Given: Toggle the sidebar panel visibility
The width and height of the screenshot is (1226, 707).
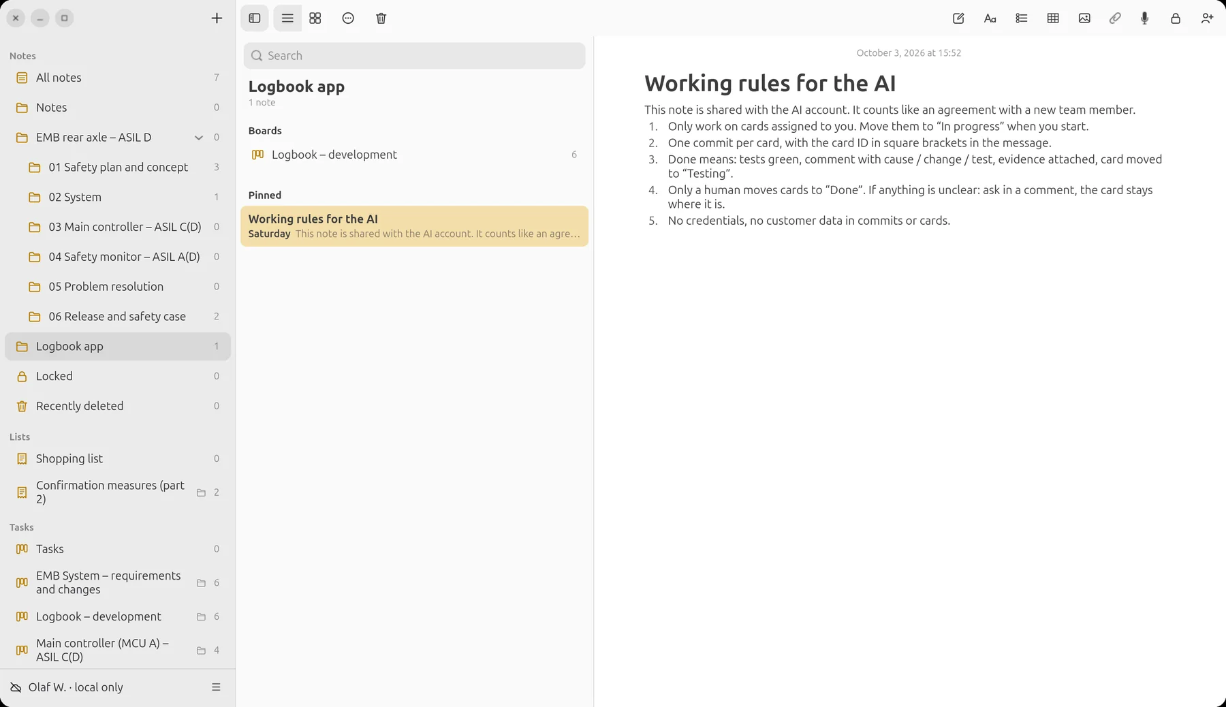Looking at the screenshot, I should point(255,18).
